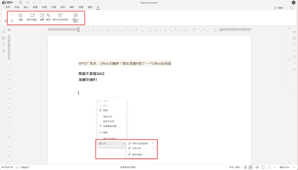Switch to the 引用 tab
The height and width of the screenshot is (170, 298).
pyautogui.click(x=54, y=7)
